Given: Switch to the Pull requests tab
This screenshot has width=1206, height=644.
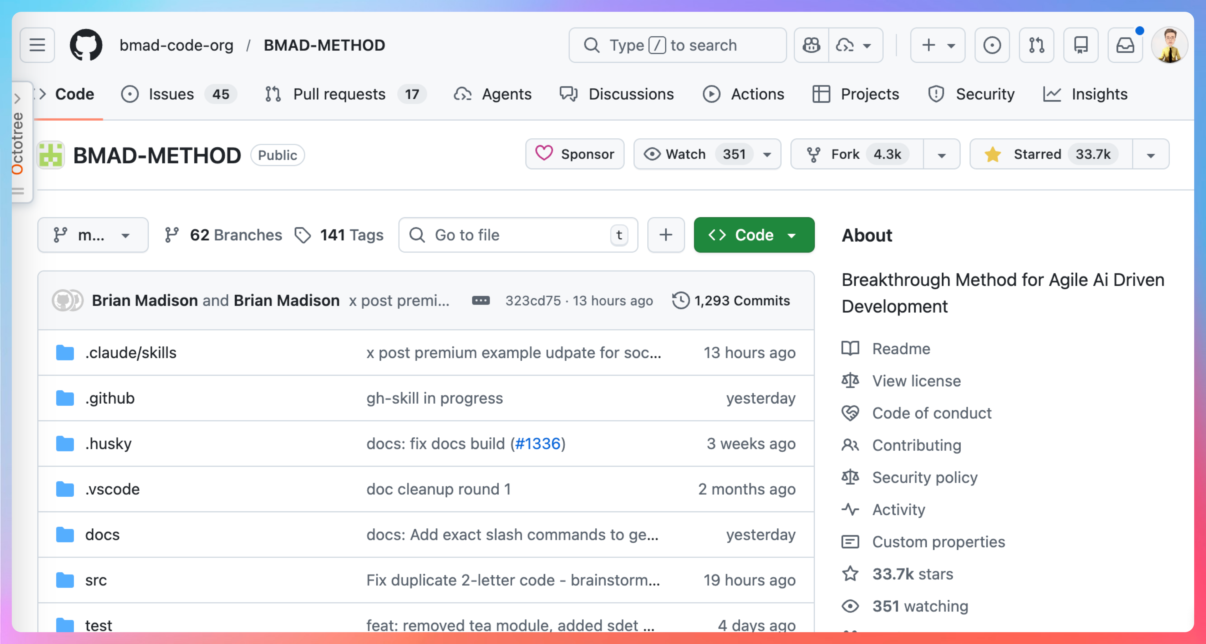Looking at the screenshot, I should click(x=339, y=94).
